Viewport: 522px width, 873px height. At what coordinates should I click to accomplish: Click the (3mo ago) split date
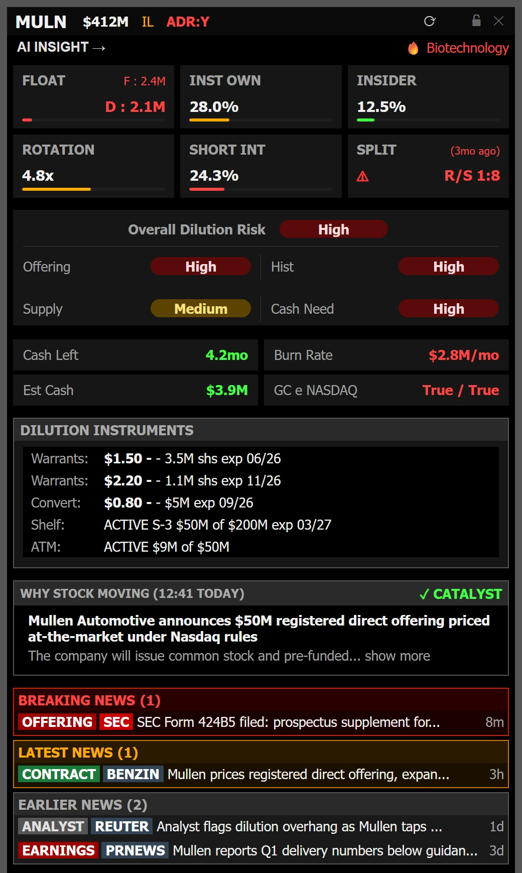pos(475,151)
